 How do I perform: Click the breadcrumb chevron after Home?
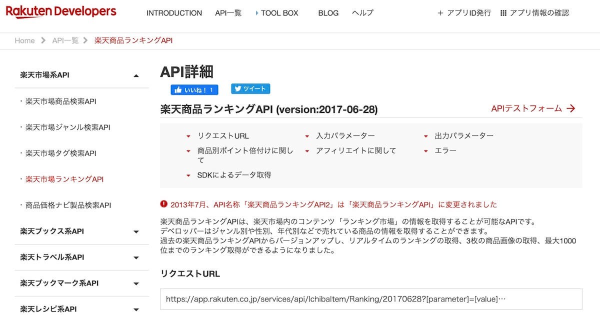pos(43,40)
